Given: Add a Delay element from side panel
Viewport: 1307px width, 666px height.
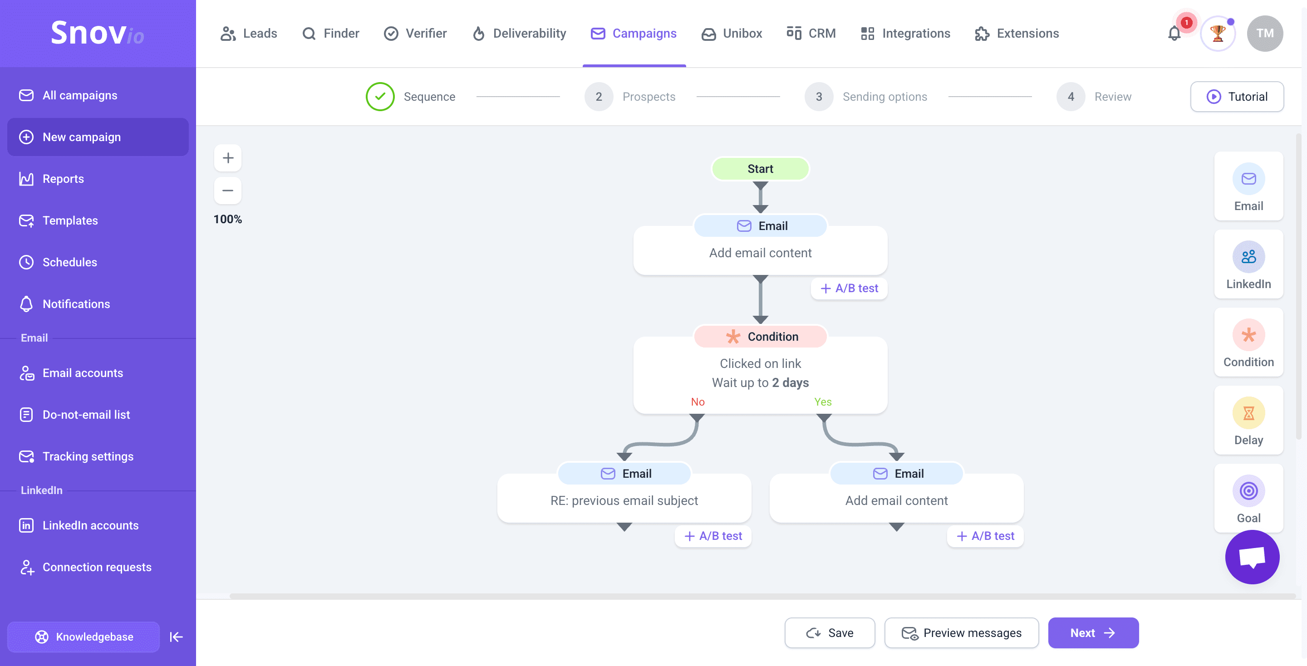Looking at the screenshot, I should [1248, 421].
